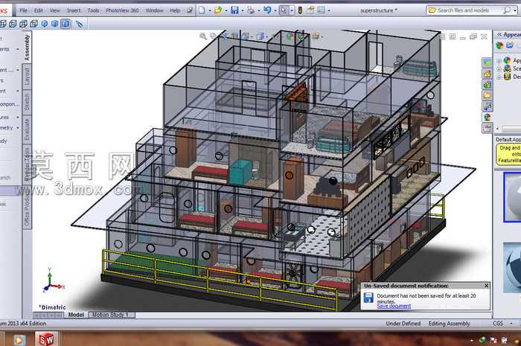Switch to the Assembly command tab
521x346 pixels.
click(x=27, y=48)
